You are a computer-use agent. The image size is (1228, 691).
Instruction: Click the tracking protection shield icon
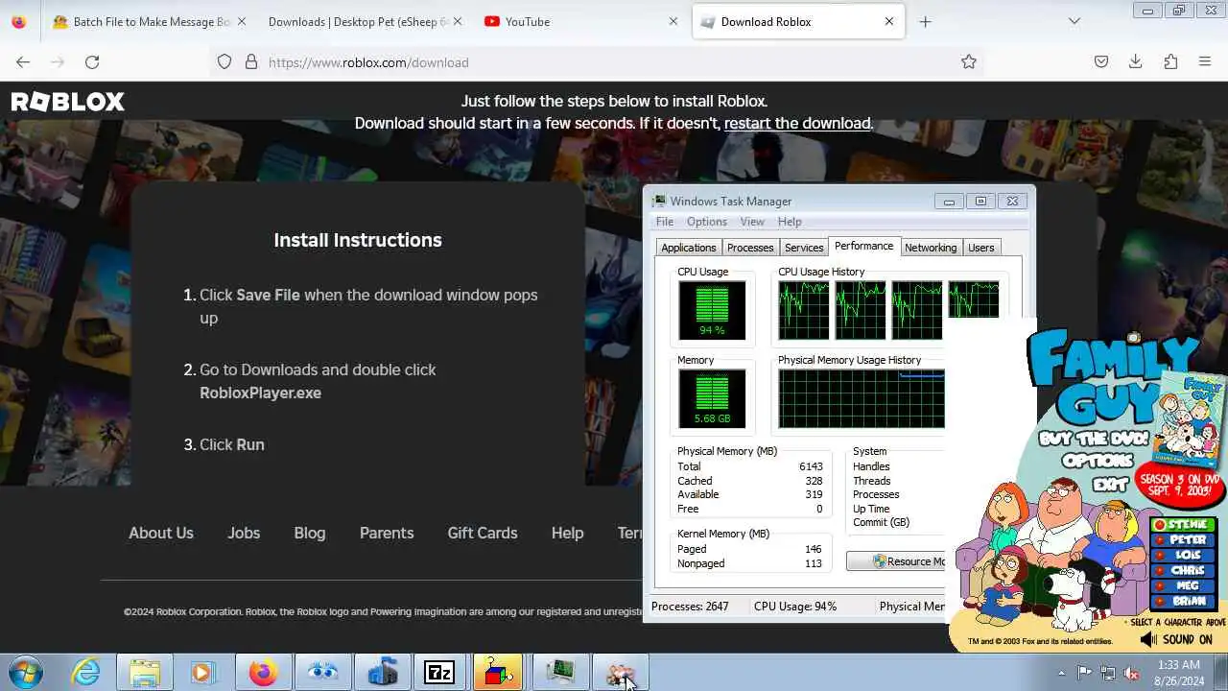pyautogui.click(x=224, y=62)
